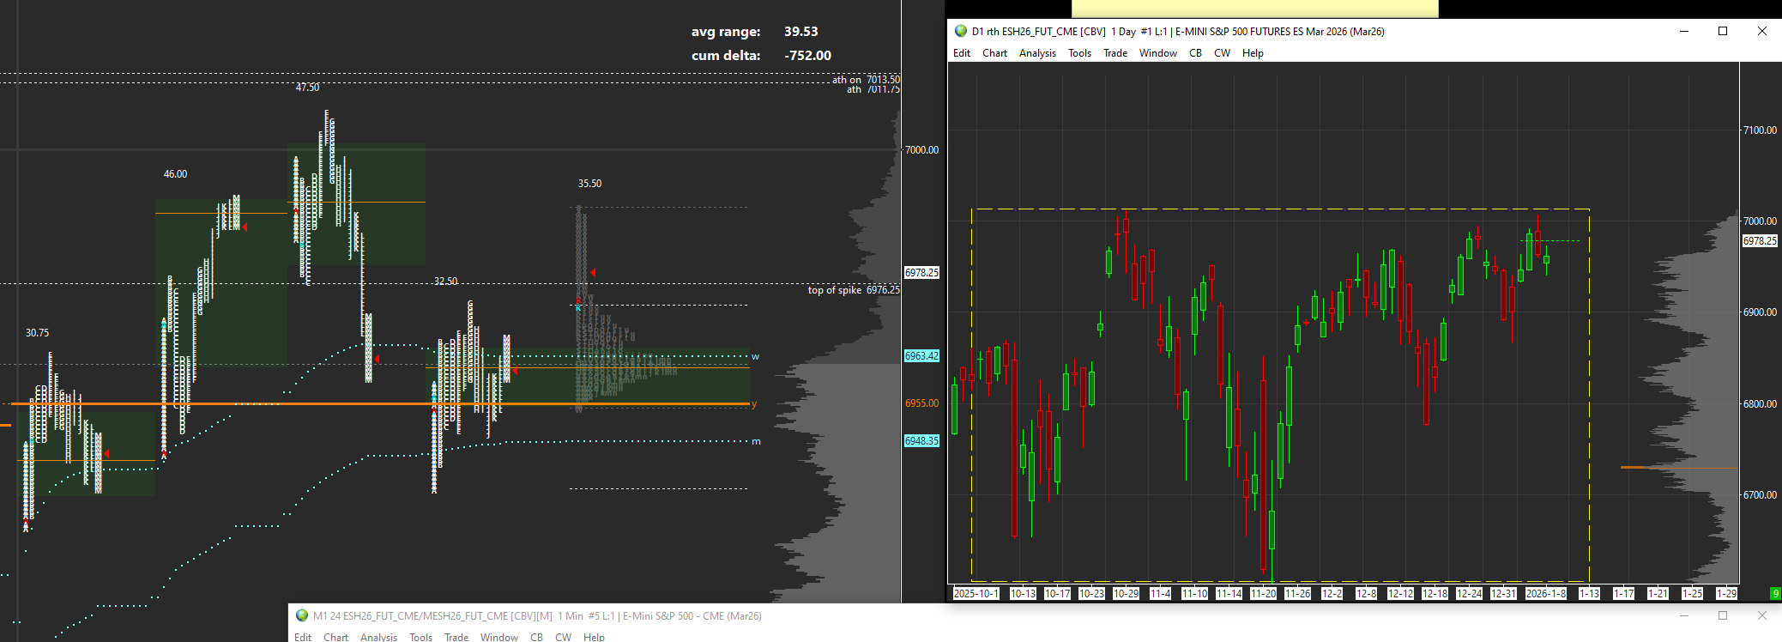Open the Edit menu in the D1 window

(x=962, y=53)
